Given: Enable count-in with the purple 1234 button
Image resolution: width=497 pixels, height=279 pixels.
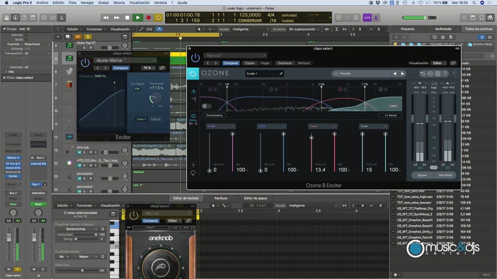Looking at the screenshot, I should [367, 18].
